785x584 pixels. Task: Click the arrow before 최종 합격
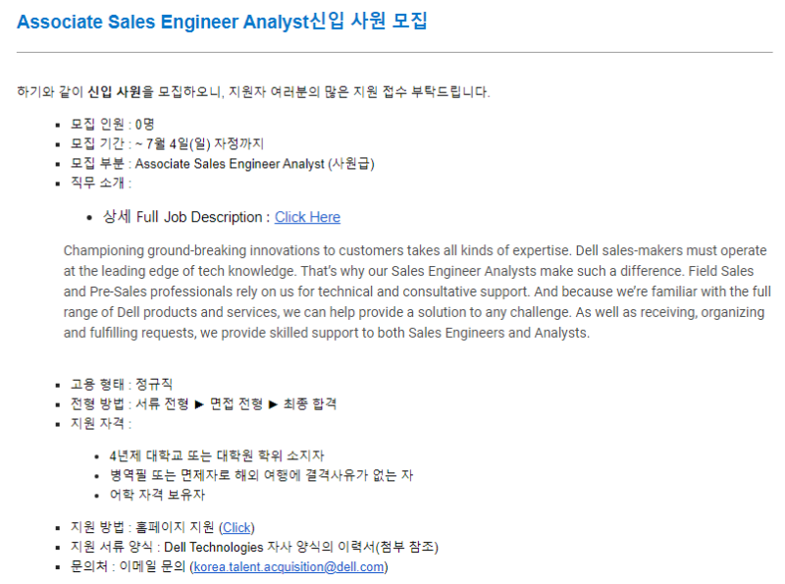pos(273,404)
